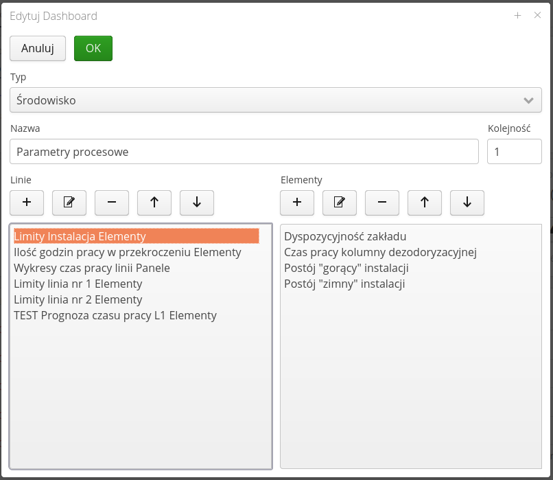Remove selected line with Linie minus icon
The width and height of the screenshot is (553, 480).
112,203
